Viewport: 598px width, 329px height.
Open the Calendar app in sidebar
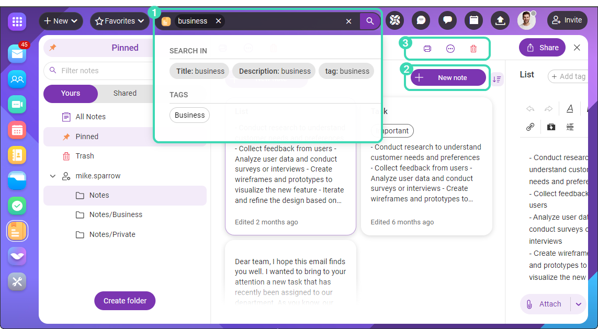pos(17,130)
